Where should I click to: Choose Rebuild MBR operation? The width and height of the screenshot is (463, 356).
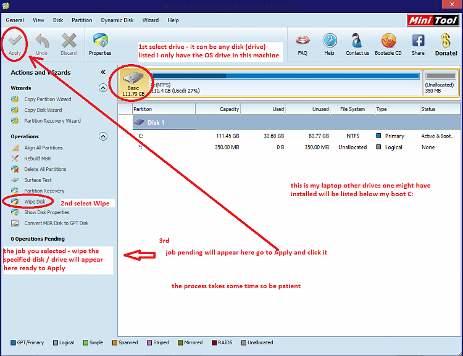pos(38,159)
